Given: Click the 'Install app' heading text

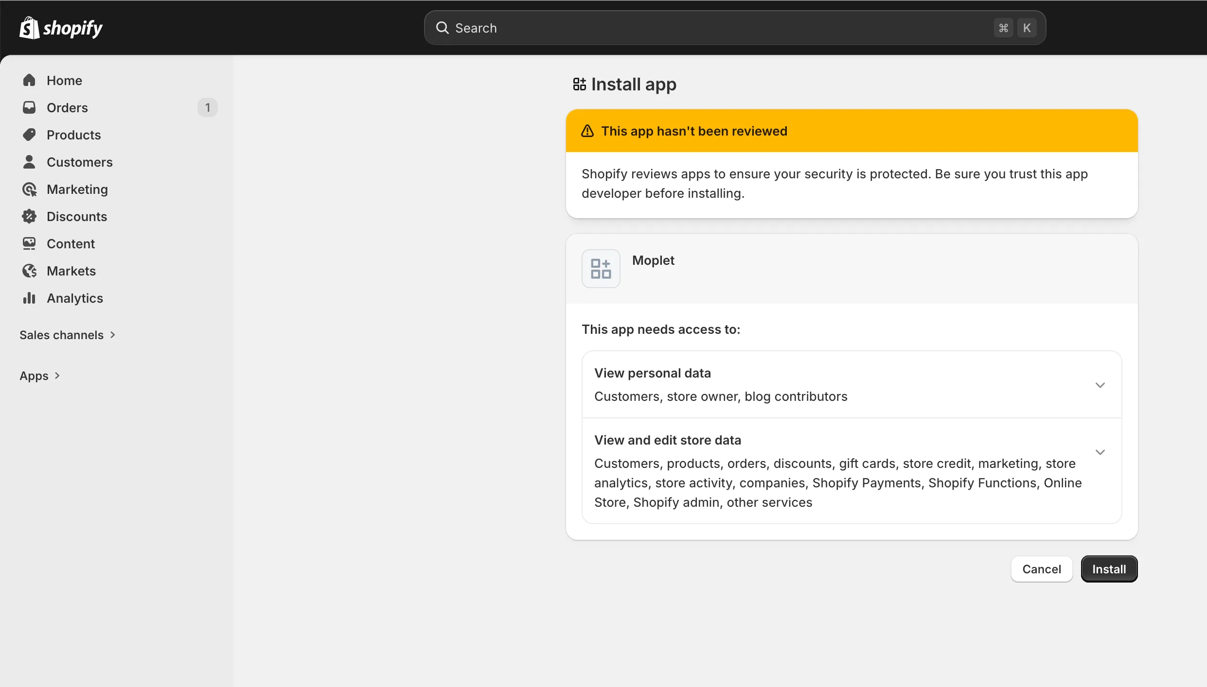Looking at the screenshot, I should [634, 85].
